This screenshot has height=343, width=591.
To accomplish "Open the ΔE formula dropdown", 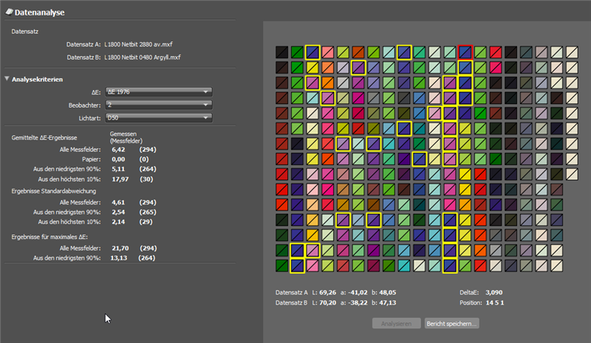I will click(x=159, y=91).
